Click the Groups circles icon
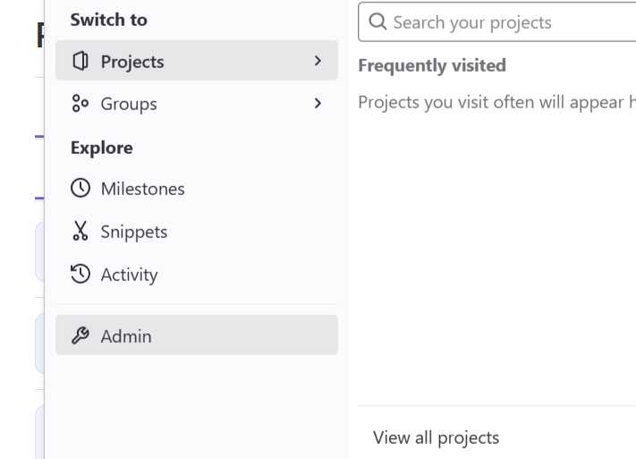 [x=80, y=103]
